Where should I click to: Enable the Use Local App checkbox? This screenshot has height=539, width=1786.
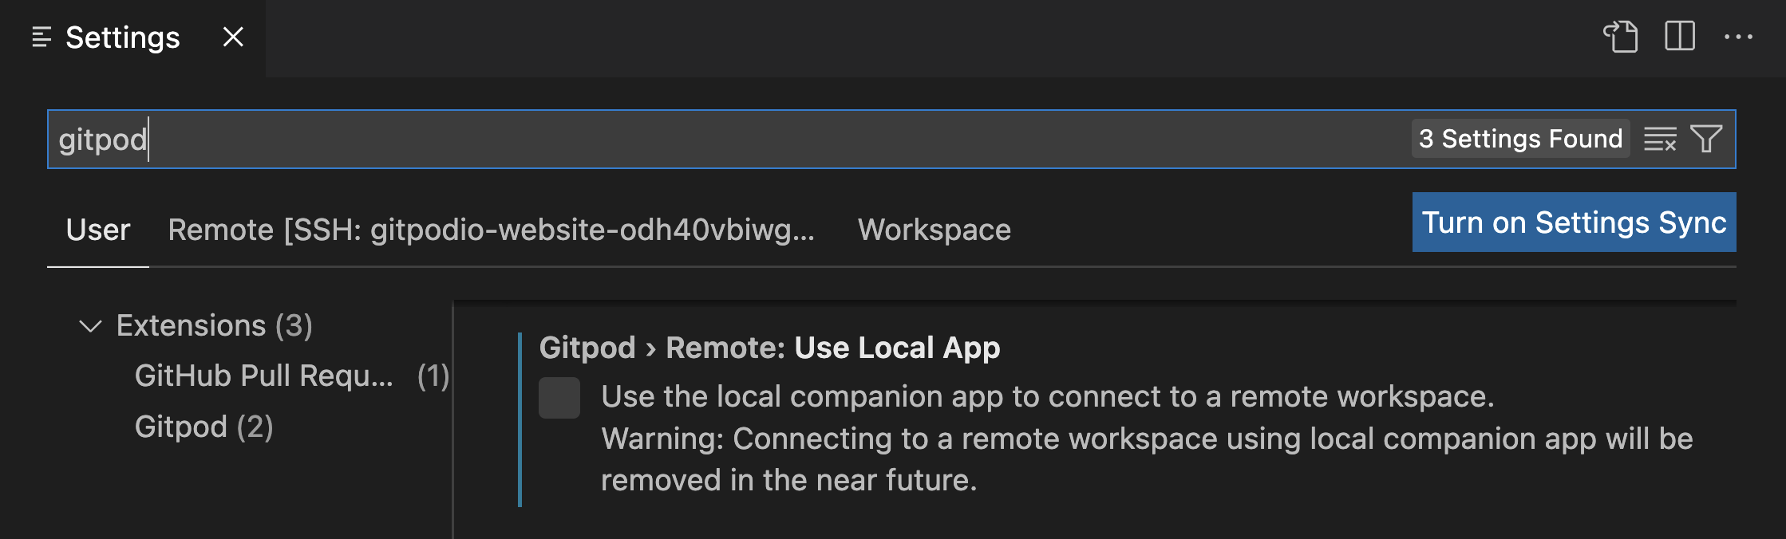(559, 399)
